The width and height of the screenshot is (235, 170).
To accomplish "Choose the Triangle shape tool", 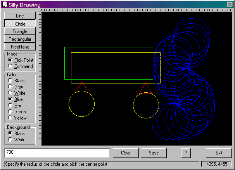I will 20,31.
